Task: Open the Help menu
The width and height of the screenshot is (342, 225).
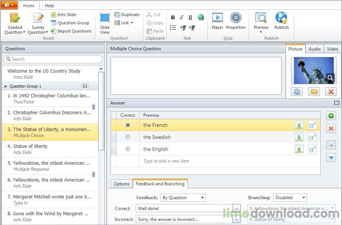Action: pyautogui.click(x=49, y=5)
